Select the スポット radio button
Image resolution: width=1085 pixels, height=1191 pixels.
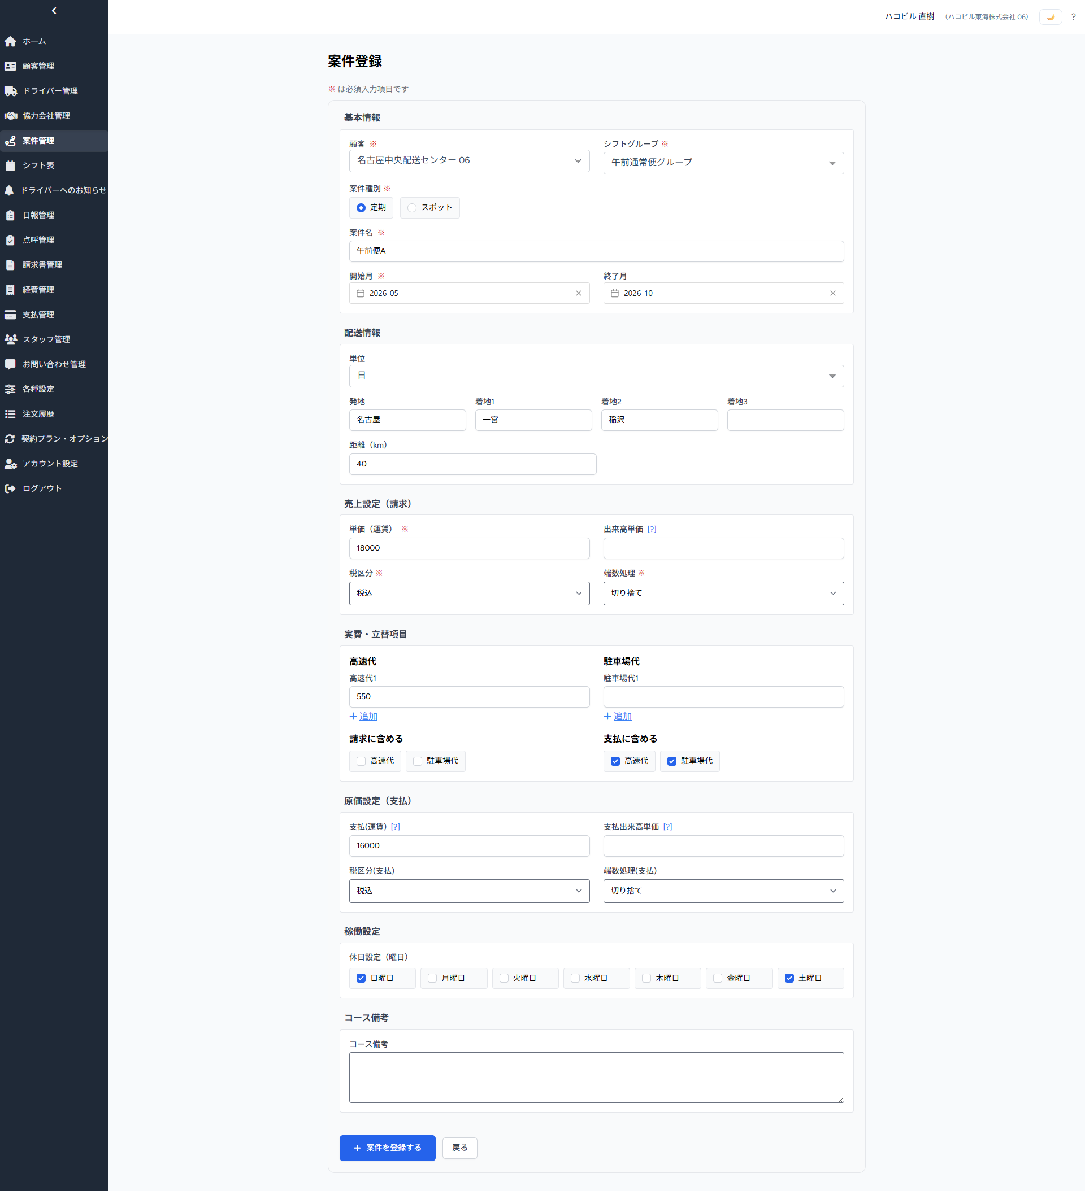412,208
